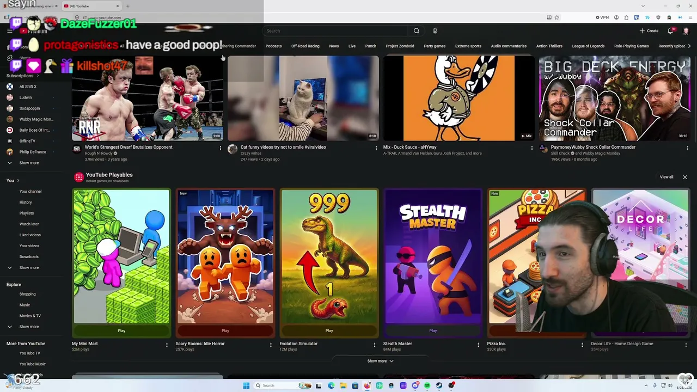Open Liked videos in the sidebar
Image resolution: width=697 pixels, height=392 pixels.
pyautogui.click(x=30, y=235)
